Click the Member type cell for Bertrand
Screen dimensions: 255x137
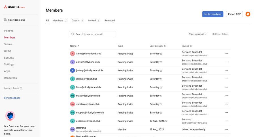pyautogui.click(x=122, y=129)
